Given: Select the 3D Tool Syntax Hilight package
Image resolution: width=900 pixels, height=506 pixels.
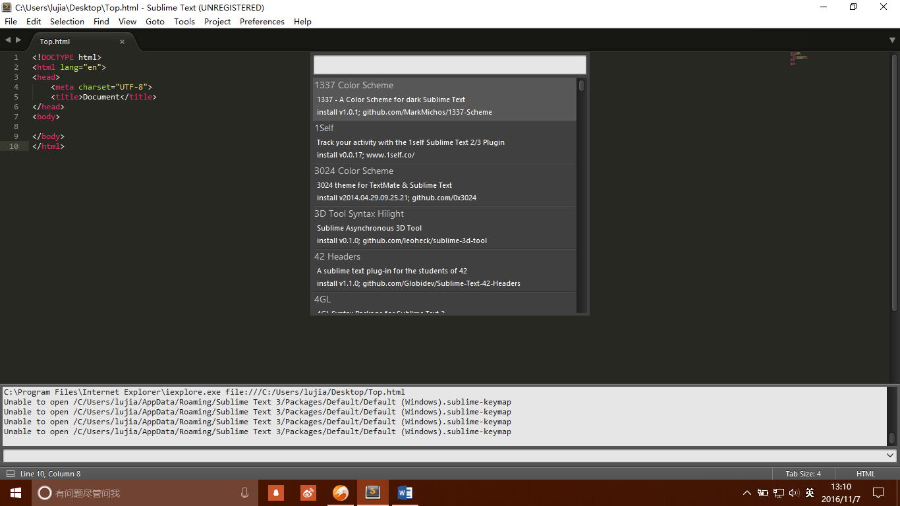Looking at the screenshot, I should coord(444,227).
